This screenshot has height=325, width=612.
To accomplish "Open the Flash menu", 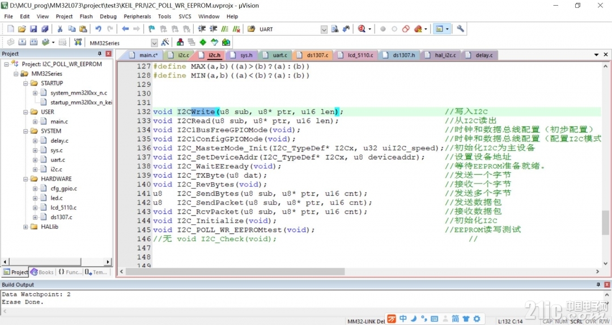I will pos(86,16).
